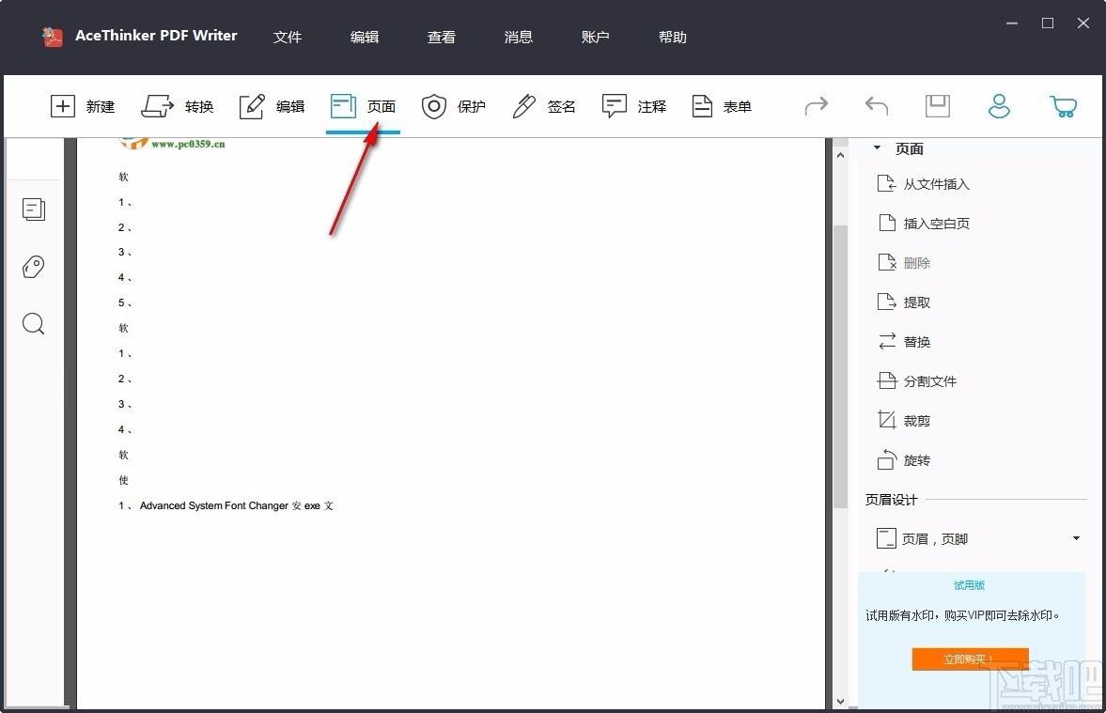Choose Extract (提取) page option
This screenshot has height=713, width=1106.
point(904,302)
